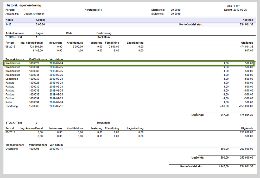Click the first Utgående total 474 001,36
Viewport: 260px width, 178px height.
246,115
